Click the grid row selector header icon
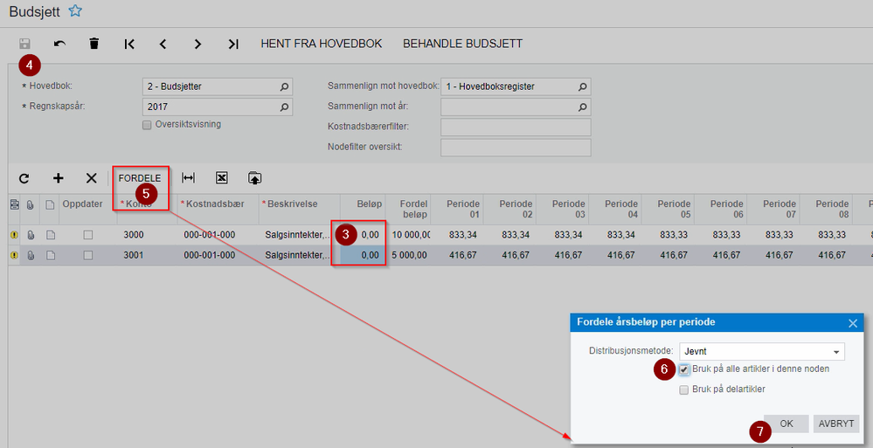The width and height of the screenshot is (873, 448). click(x=15, y=205)
